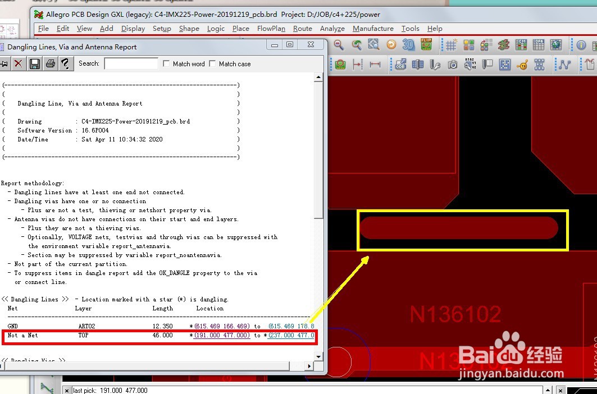Open the Display menu
Image resolution: width=597 pixels, height=394 pixels.
(x=133, y=29)
